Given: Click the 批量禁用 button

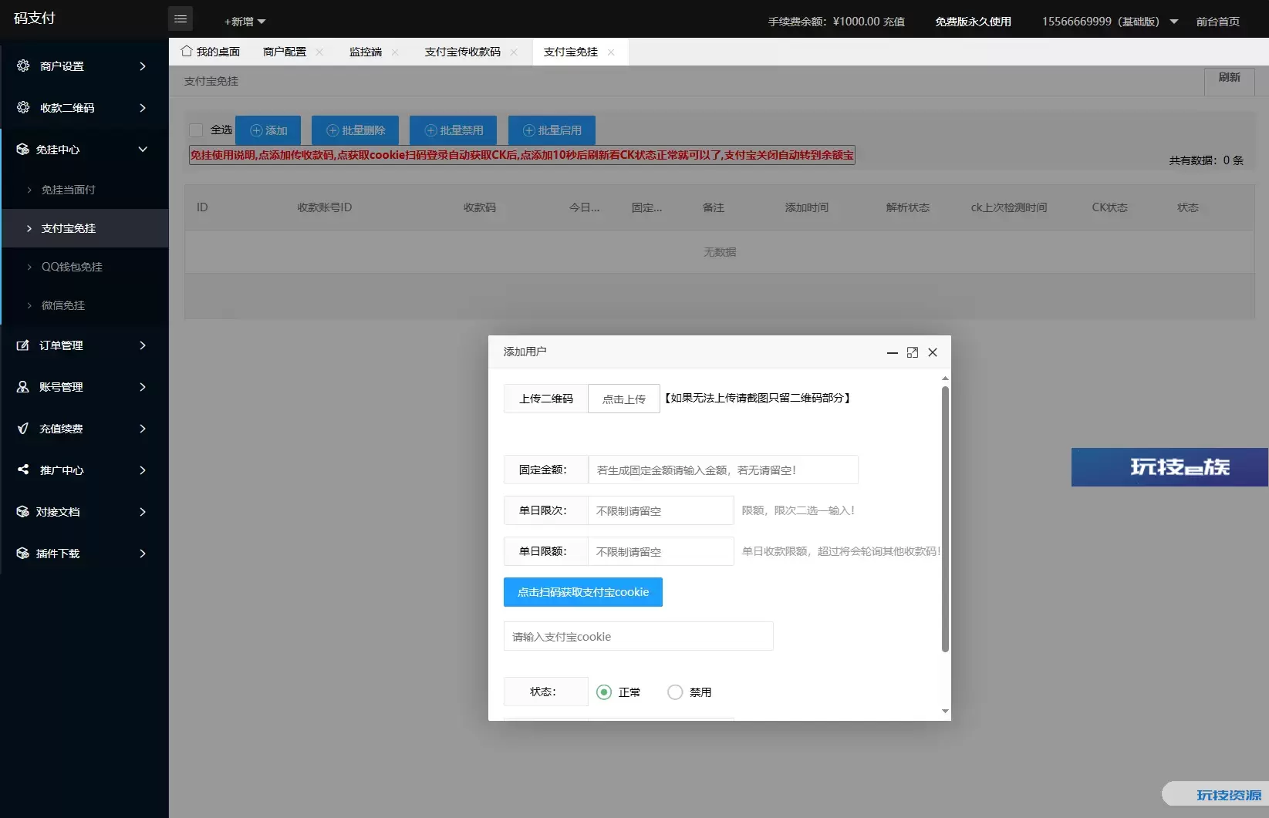Looking at the screenshot, I should tap(453, 130).
